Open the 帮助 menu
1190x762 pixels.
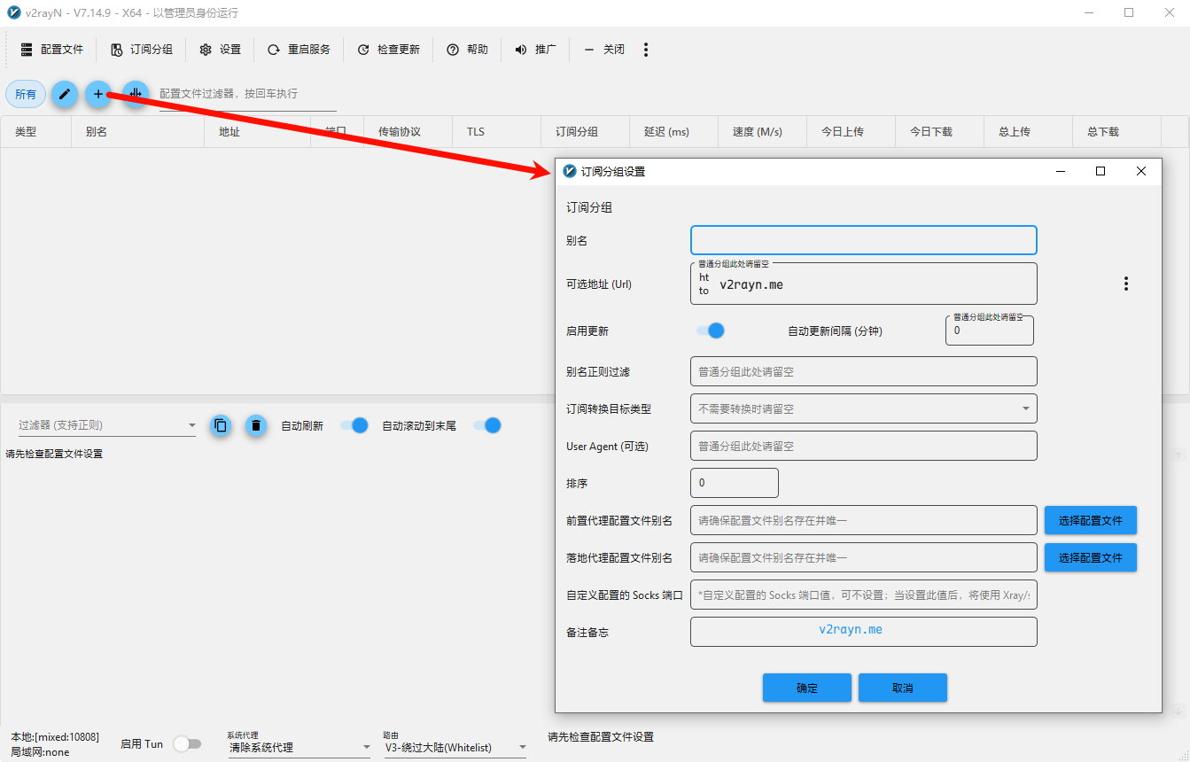(467, 50)
